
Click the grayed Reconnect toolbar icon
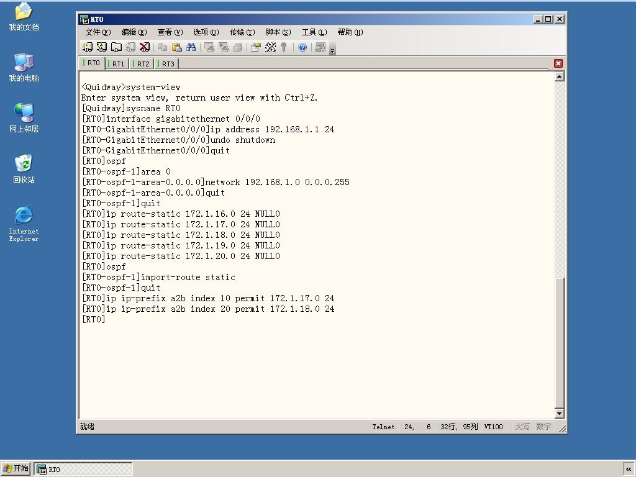(x=130, y=47)
